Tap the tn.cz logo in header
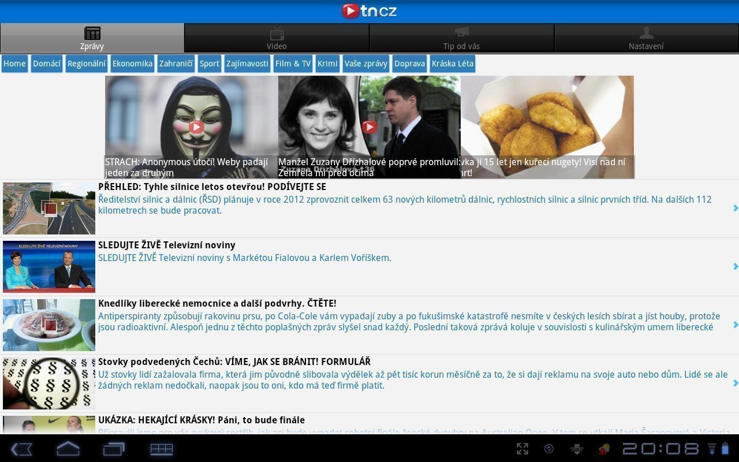This screenshot has height=462, width=739. pos(369,11)
